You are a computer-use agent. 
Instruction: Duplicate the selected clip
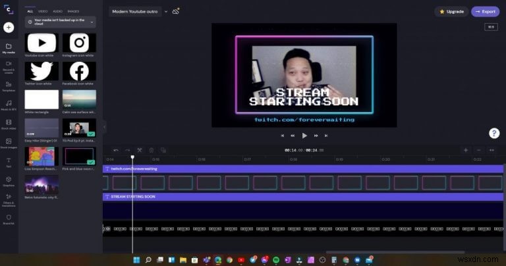[x=163, y=150]
